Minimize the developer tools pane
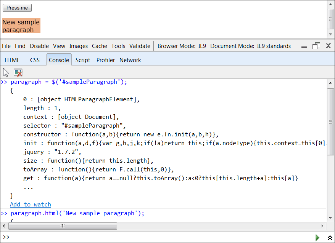 click(304, 46)
